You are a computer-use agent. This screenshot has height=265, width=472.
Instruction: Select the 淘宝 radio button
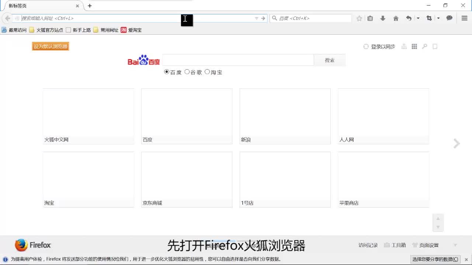[207, 72]
